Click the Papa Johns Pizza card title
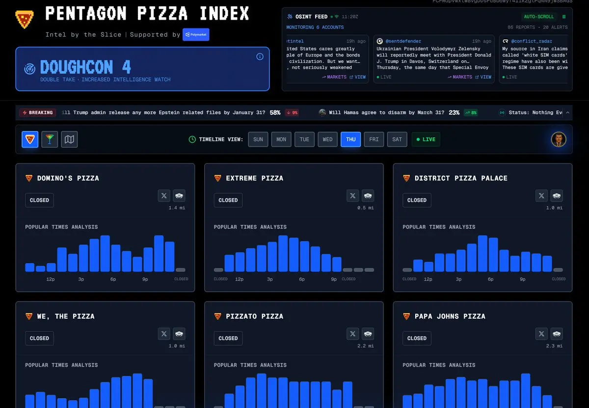The height and width of the screenshot is (408, 589). click(450, 316)
